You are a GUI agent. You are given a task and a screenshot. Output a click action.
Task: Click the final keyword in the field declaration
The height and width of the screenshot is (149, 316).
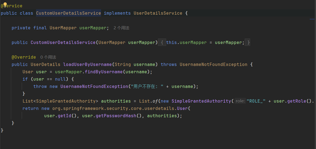(40, 28)
